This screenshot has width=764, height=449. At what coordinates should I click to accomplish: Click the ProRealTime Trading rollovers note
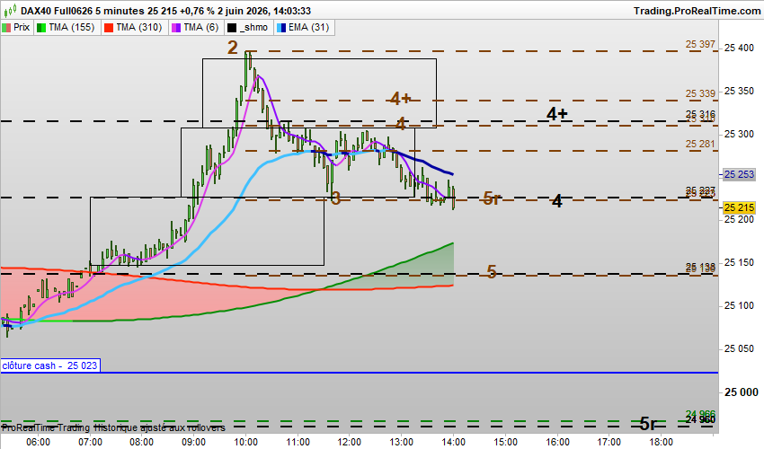(113, 427)
